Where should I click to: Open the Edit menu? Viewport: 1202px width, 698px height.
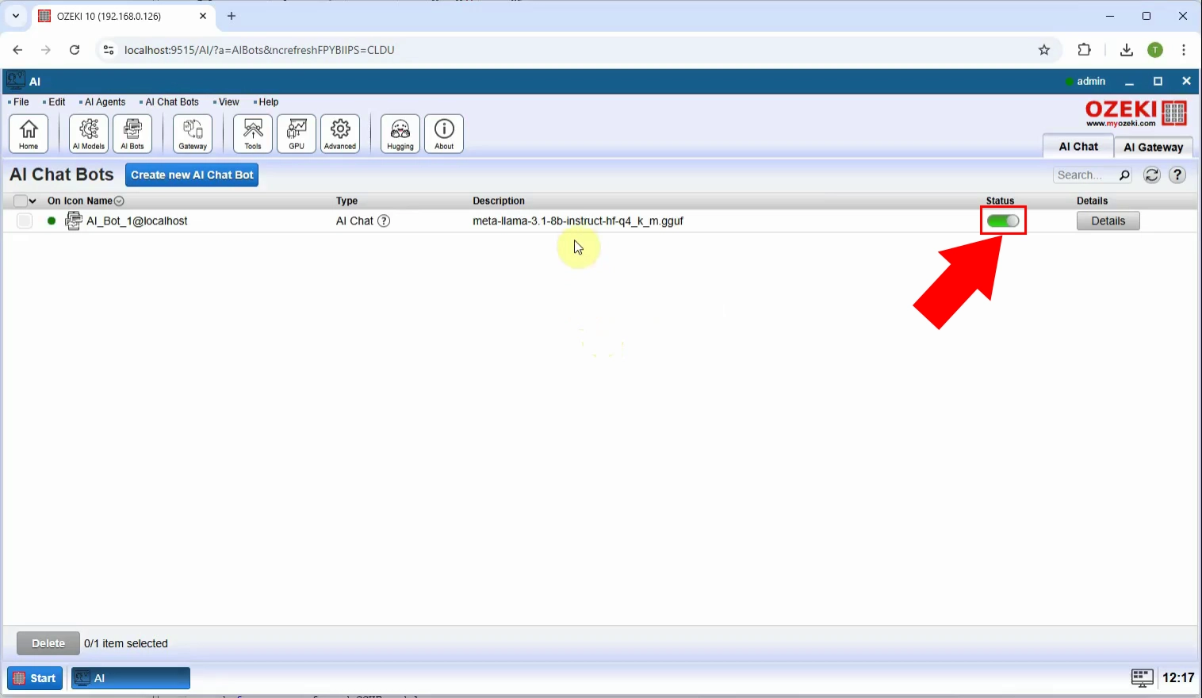57,102
